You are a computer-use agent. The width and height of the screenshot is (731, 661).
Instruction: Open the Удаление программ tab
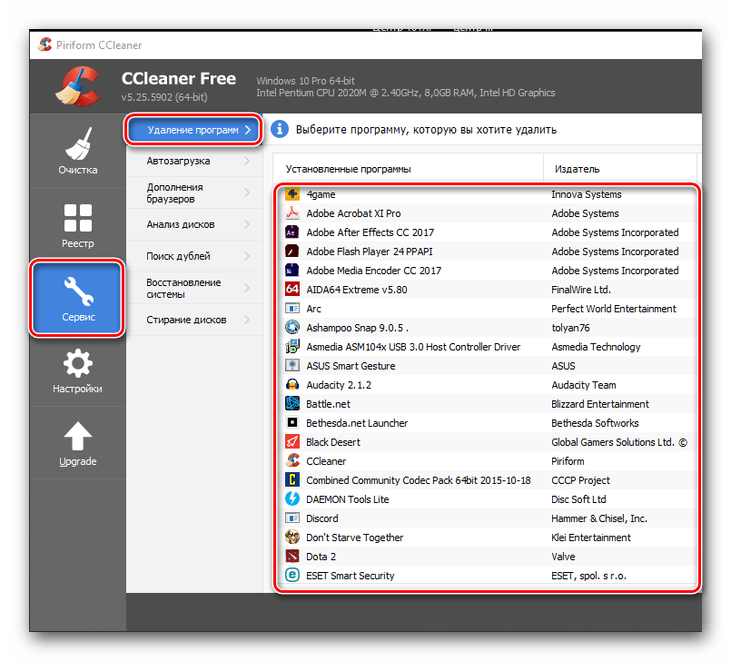pos(193,130)
